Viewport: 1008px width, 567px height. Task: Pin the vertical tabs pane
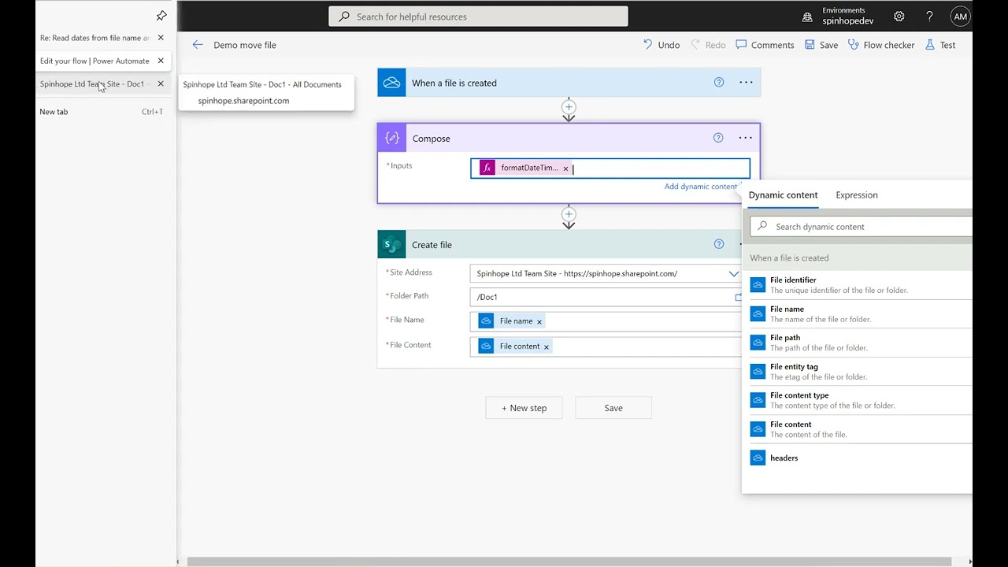pos(161,16)
